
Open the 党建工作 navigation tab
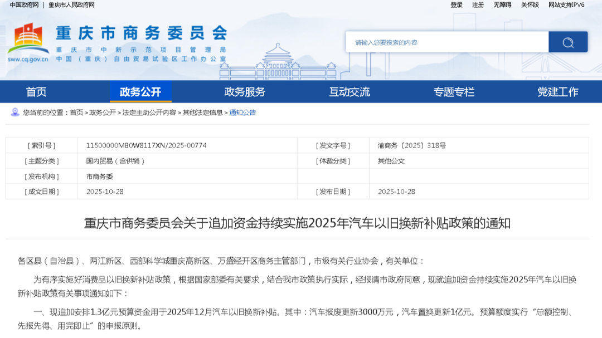pyautogui.click(x=557, y=92)
